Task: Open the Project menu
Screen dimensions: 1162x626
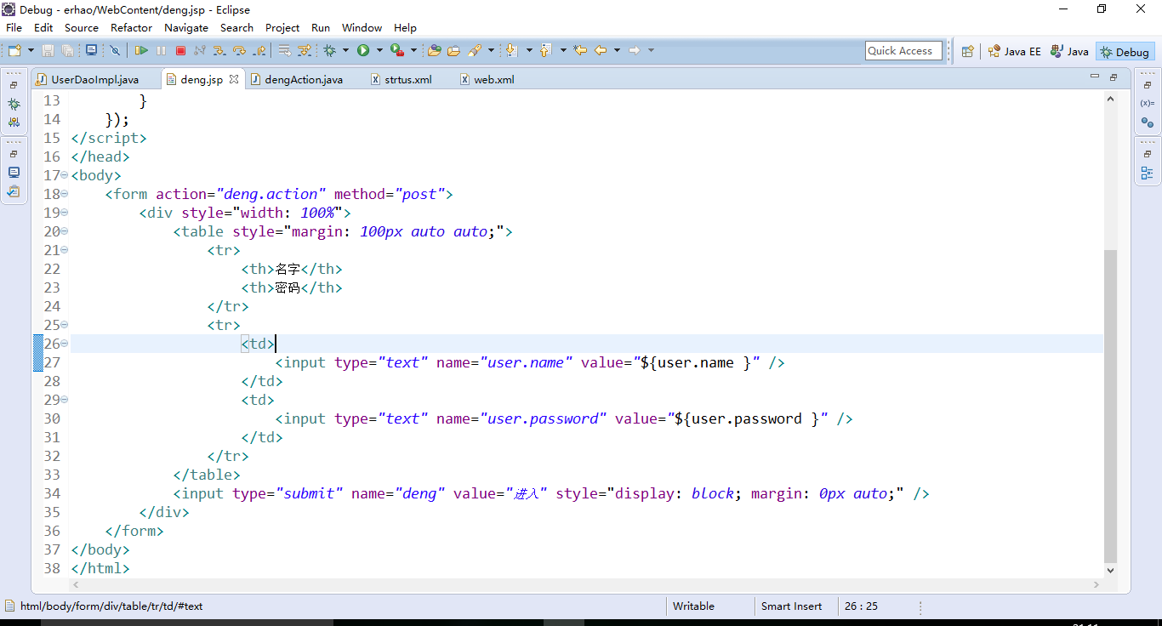Action: tap(282, 27)
